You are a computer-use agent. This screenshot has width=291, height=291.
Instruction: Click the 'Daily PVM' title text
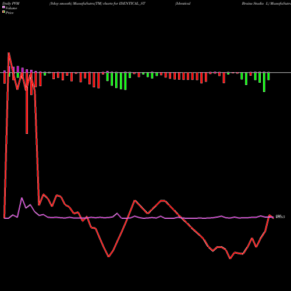click(x=11, y=3)
